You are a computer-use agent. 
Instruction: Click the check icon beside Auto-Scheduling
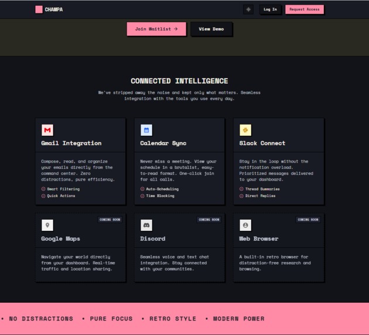coord(142,189)
